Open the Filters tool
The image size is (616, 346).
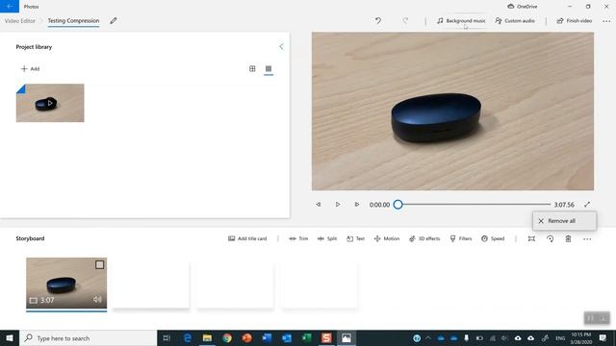point(461,238)
